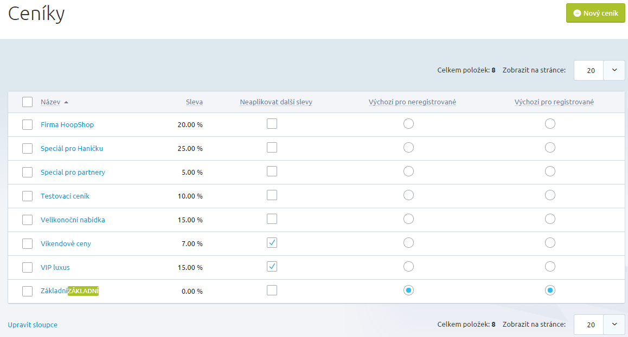Click the 20.00 % discount value

(x=190, y=124)
